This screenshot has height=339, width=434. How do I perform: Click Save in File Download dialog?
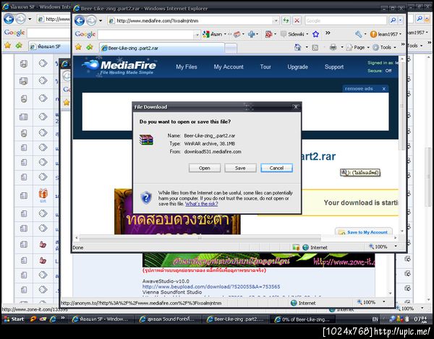(240, 168)
